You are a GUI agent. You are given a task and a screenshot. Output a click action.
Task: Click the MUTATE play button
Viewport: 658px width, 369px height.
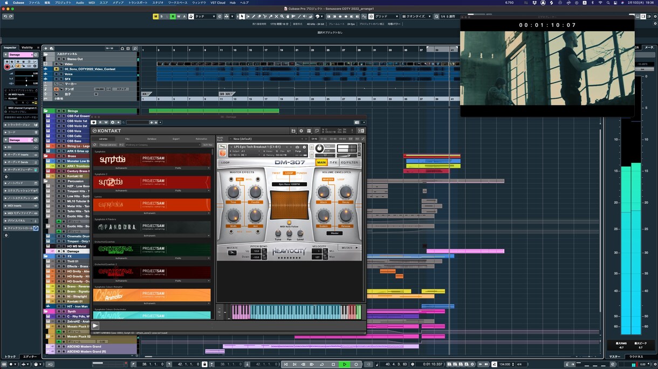(232, 252)
